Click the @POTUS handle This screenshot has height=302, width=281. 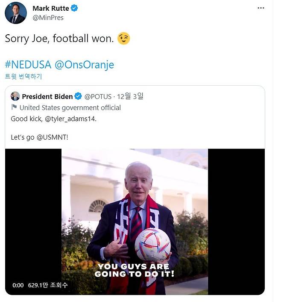[99, 96]
